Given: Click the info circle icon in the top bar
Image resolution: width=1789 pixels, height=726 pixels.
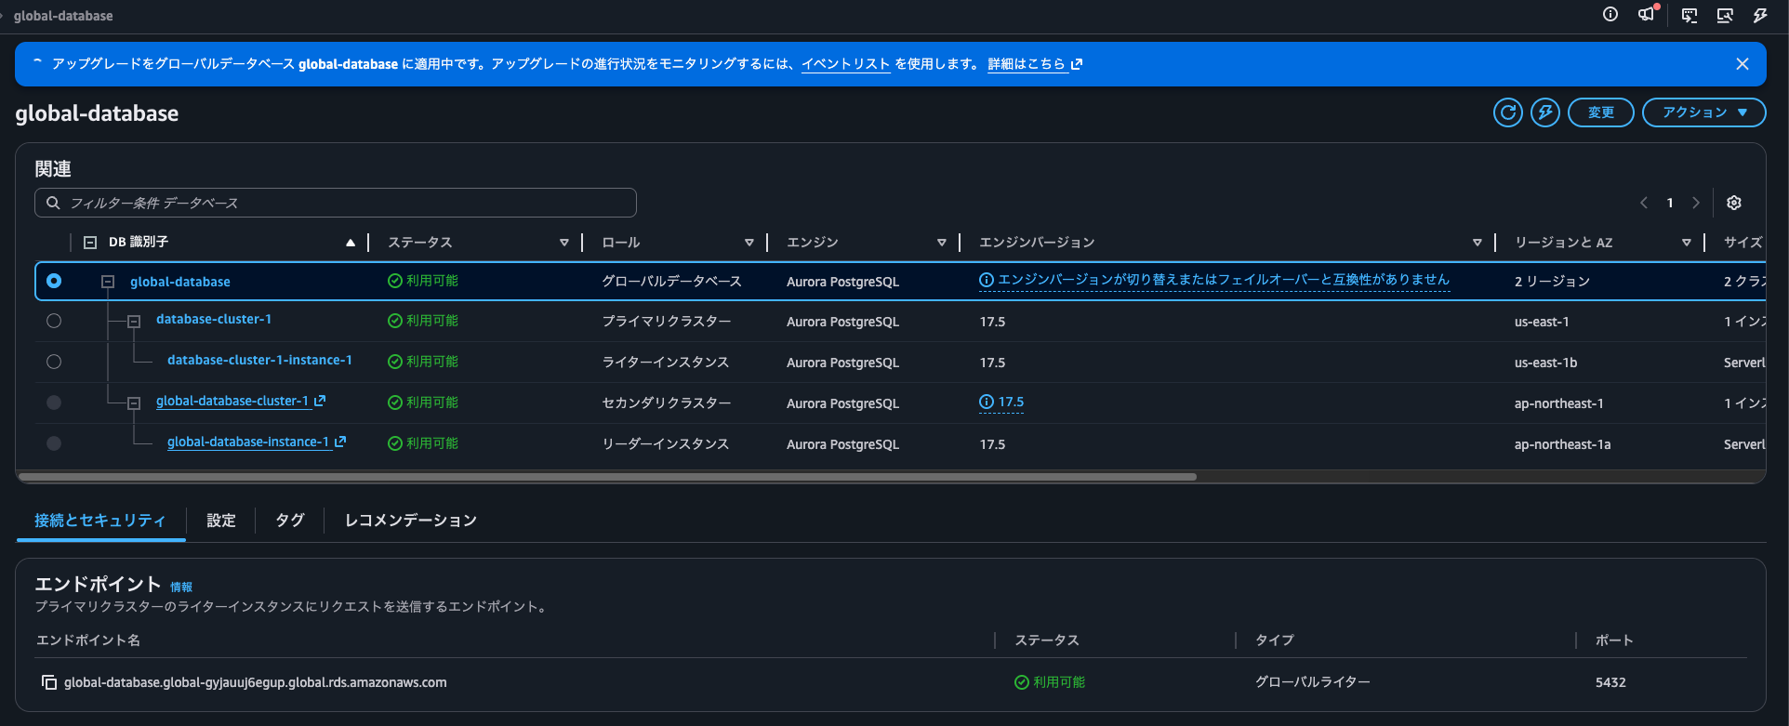Looking at the screenshot, I should [x=1610, y=14].
